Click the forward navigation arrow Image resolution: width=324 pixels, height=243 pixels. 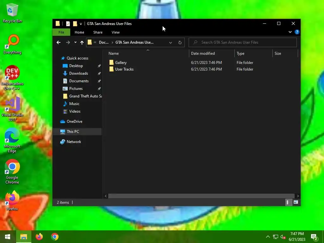(68, 42)
